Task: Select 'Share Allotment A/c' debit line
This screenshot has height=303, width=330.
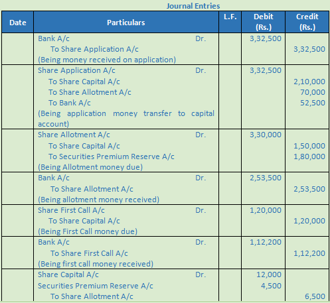Action: point(74,135)
